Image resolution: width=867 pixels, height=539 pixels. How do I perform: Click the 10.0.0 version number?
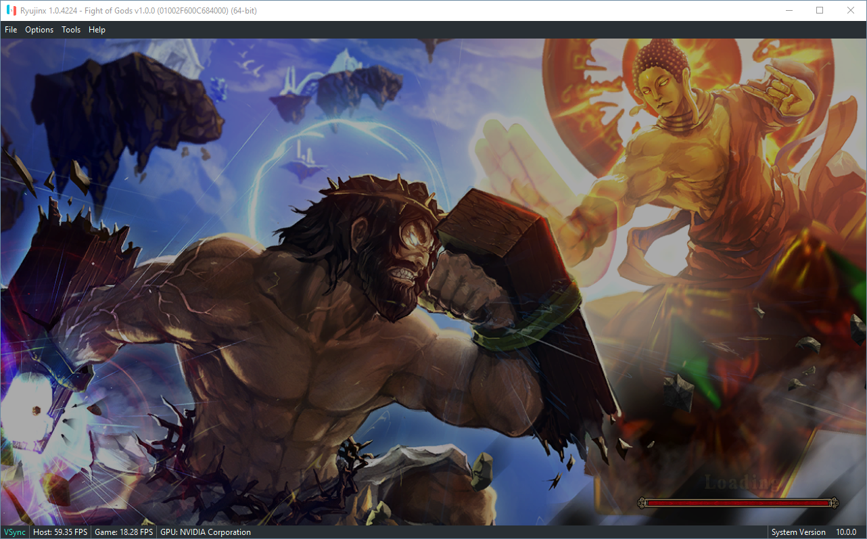(846, 532)
